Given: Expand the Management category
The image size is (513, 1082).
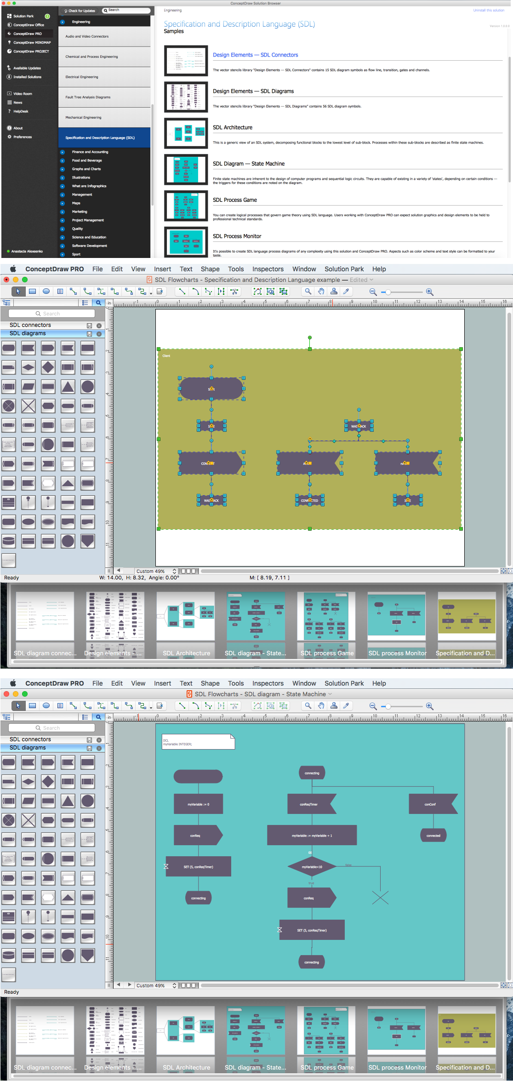Looking at the screenshot, I should click(62, 195).
